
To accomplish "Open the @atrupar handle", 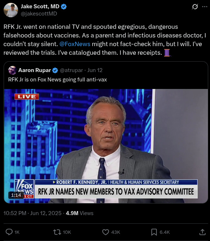I will point(72,70).
